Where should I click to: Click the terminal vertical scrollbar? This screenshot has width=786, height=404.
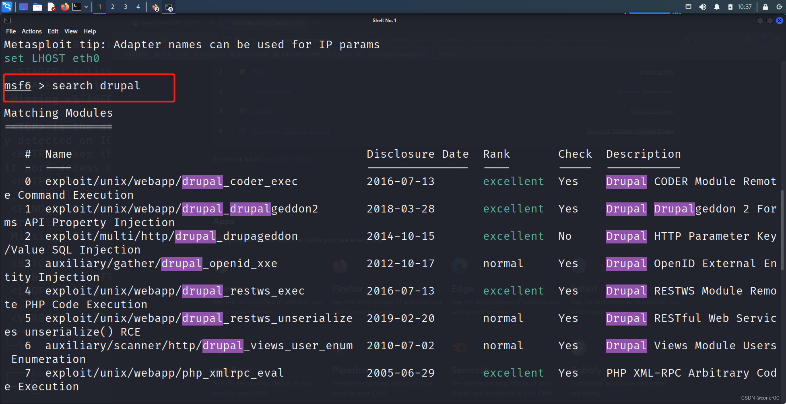point(783,229)
